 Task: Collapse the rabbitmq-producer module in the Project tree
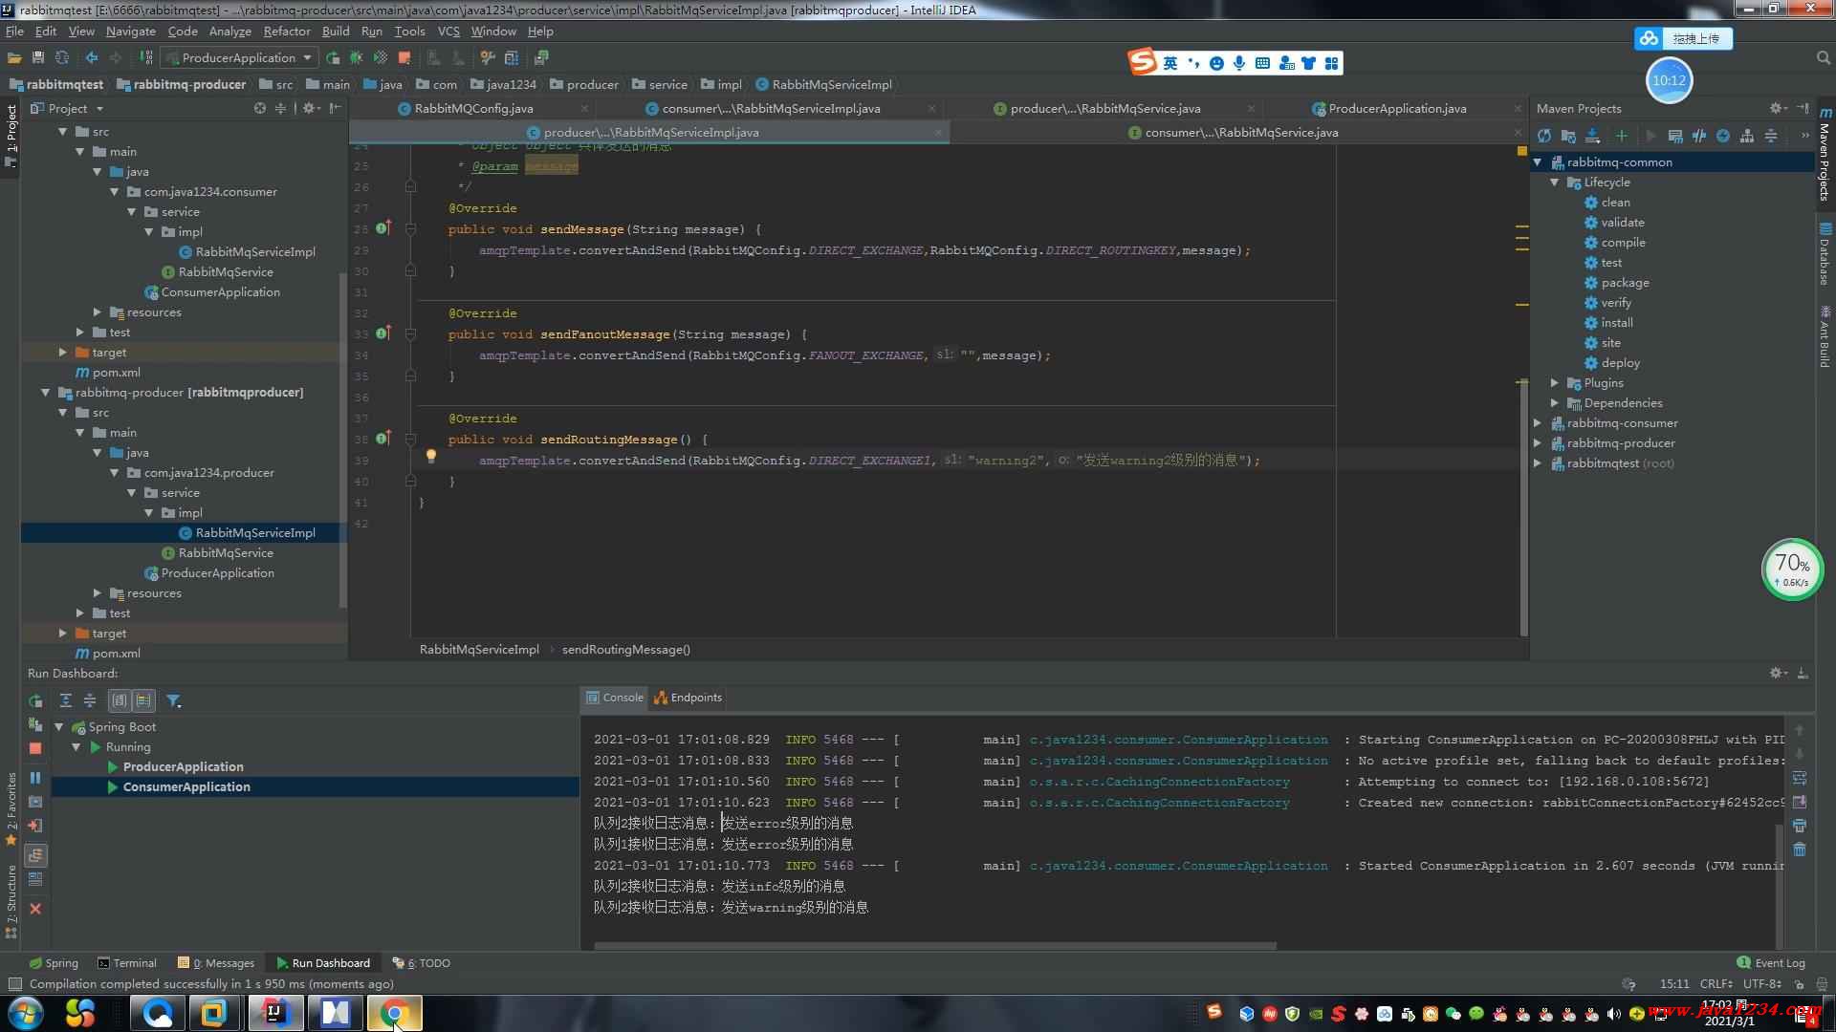click(46, 393)
